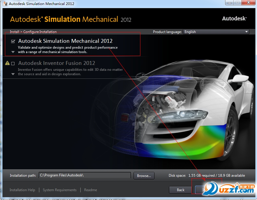
Task: Expand Simulation Mechanical 2012 options arrow
Action: 13,52
